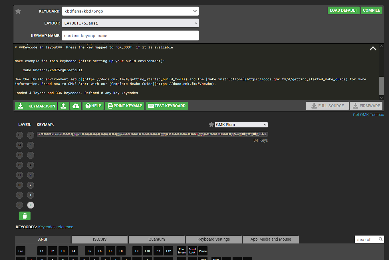The width and height of the screenshot is (389, 260).
Task: Toggle the favorite star next to GMK Plum
Action: click(x=211, y=125)
